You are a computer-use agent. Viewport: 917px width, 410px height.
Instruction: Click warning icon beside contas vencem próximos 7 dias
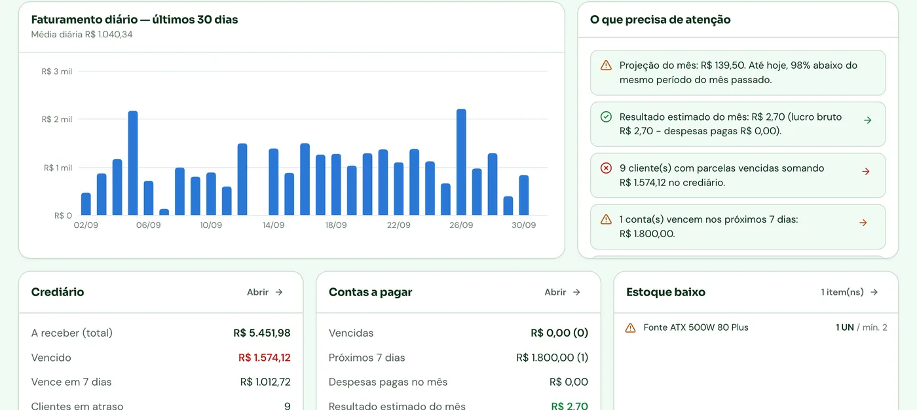tap(606, 219)
